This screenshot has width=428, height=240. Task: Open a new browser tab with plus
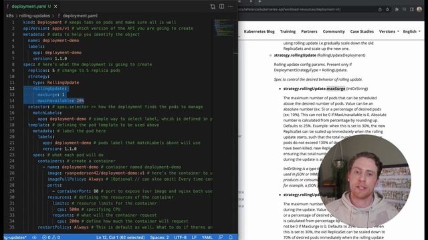(x=260, y=1)
